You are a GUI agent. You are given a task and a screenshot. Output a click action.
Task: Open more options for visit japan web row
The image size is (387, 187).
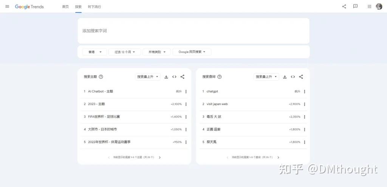coord(304,104)
